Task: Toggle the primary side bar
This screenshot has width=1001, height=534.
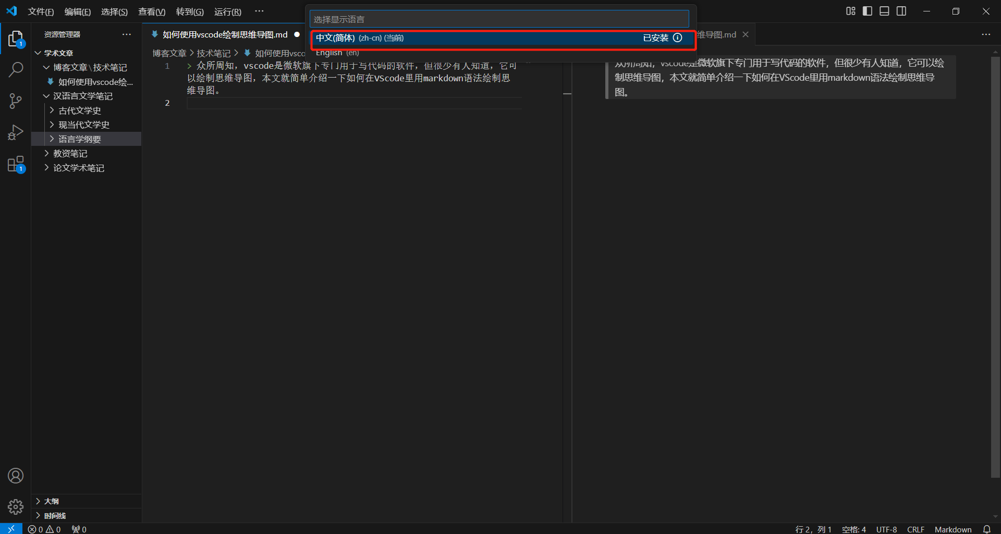Action: pyautogui.click(x=868, y=11)
